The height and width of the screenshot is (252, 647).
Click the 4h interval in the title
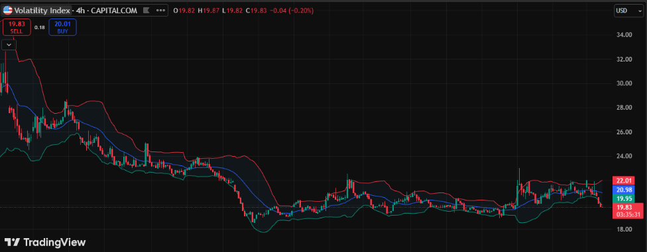point(80,11)
